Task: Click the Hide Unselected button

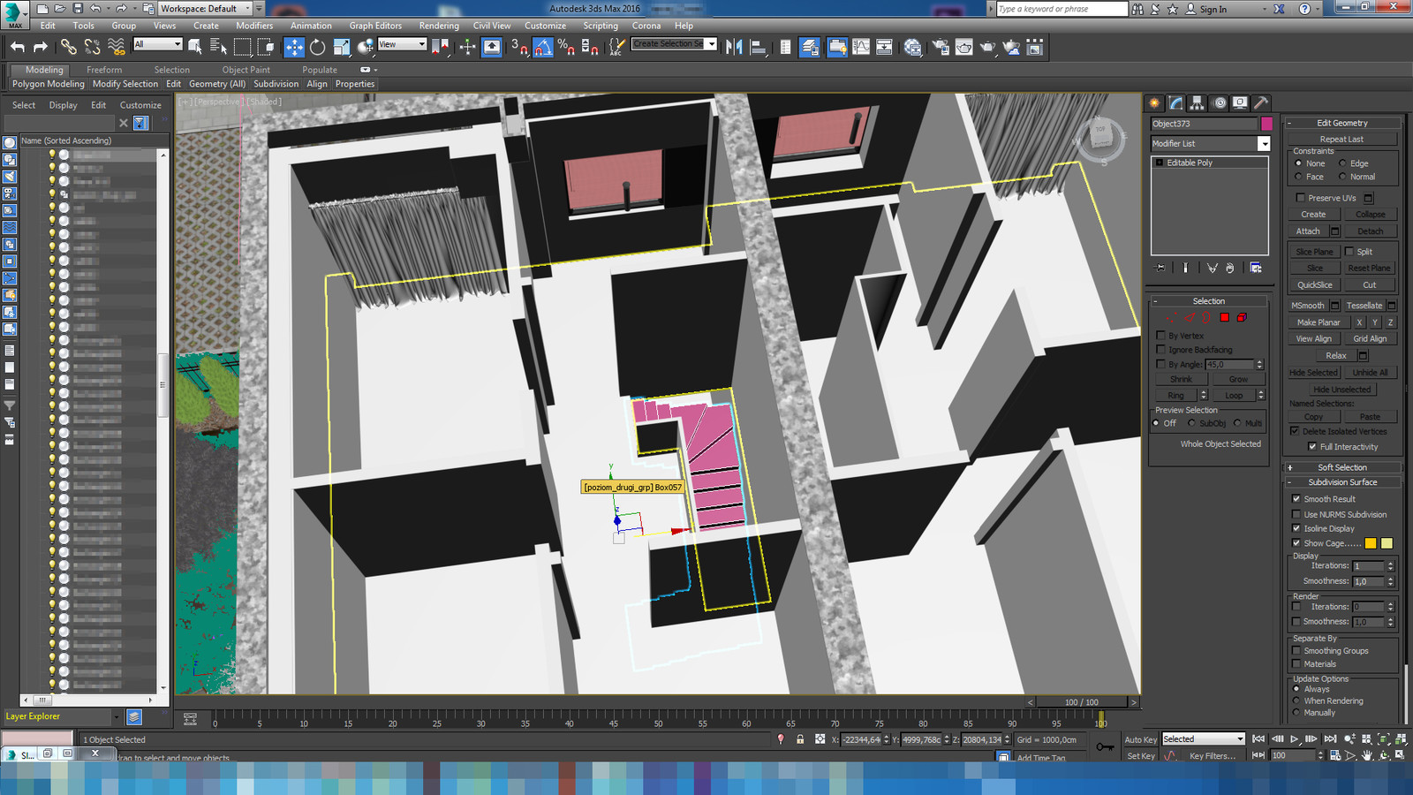Action: point(1341,390)
